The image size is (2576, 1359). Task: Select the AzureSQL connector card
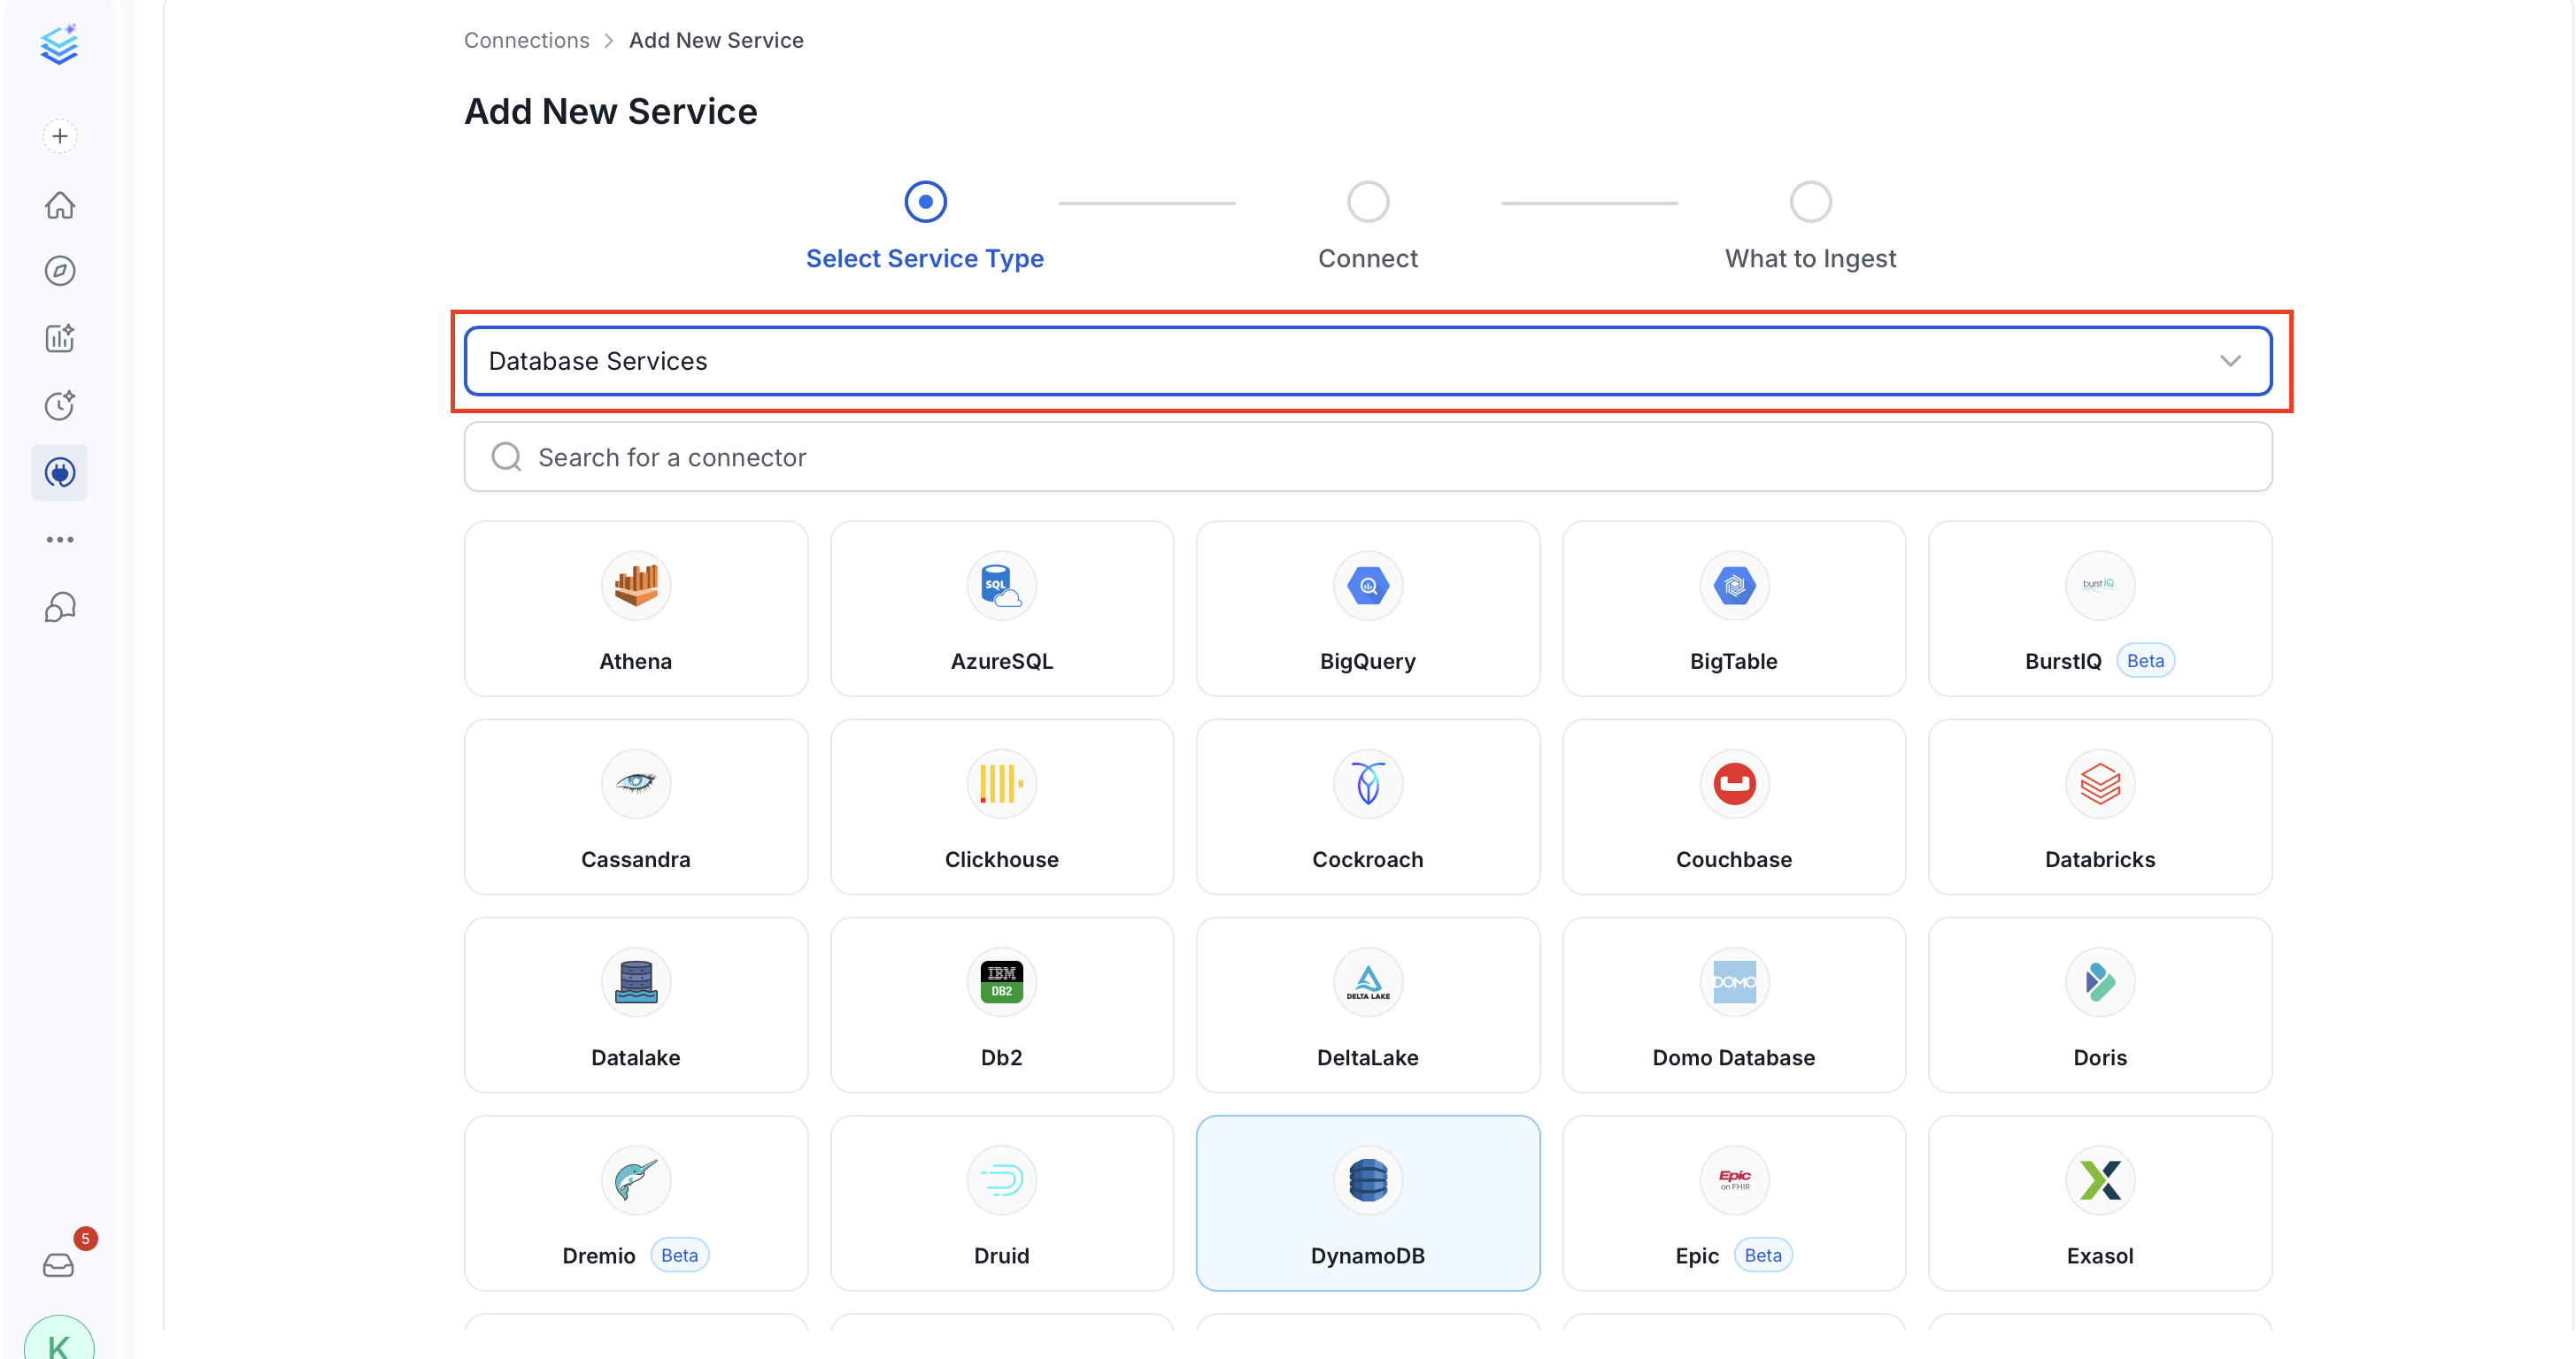(x=1002, y=609)
